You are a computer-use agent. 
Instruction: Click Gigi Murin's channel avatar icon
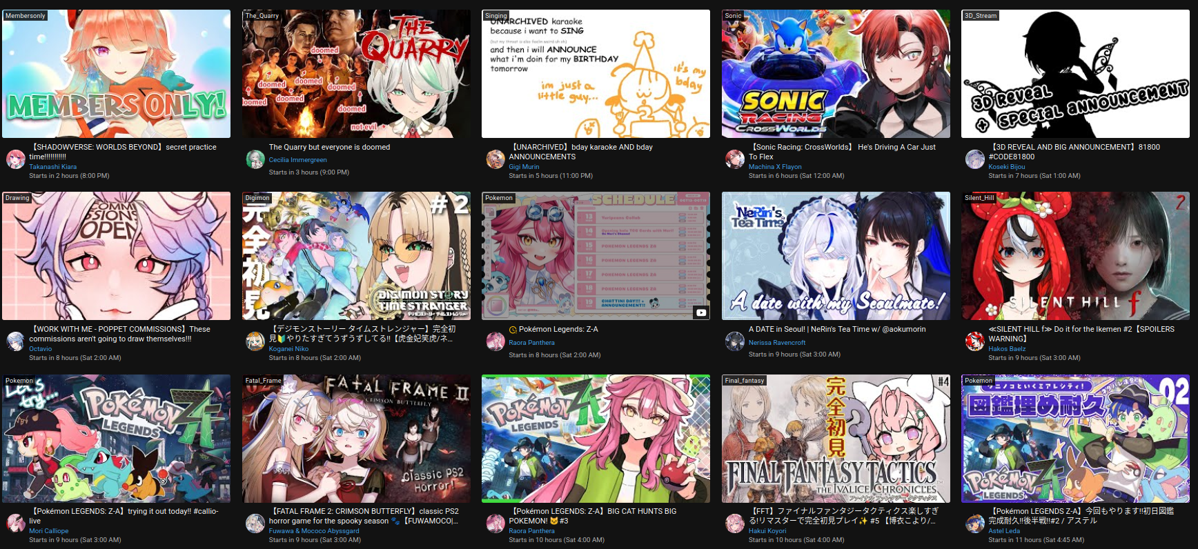coord(495,159)
